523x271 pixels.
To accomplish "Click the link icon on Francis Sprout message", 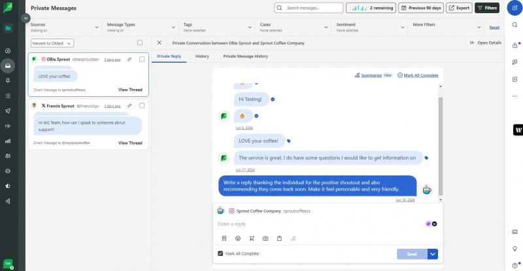I will coord(129,105).
